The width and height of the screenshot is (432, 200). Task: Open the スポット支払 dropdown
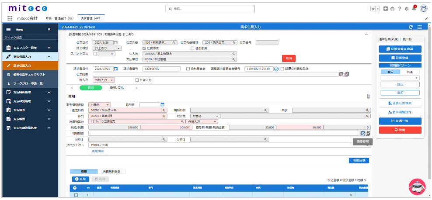106,54
